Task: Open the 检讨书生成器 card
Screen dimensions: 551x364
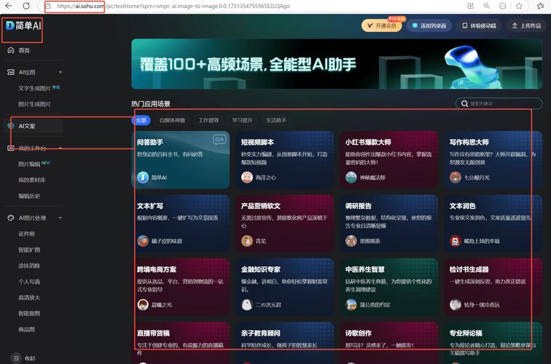Action: 493,287
